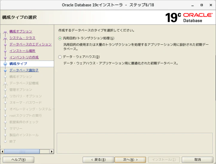Image resolution: width=216 pixels, height=164 pixels.
Task: Click sidebar scrollbar left arrow
Action: (x=2, y=151)
